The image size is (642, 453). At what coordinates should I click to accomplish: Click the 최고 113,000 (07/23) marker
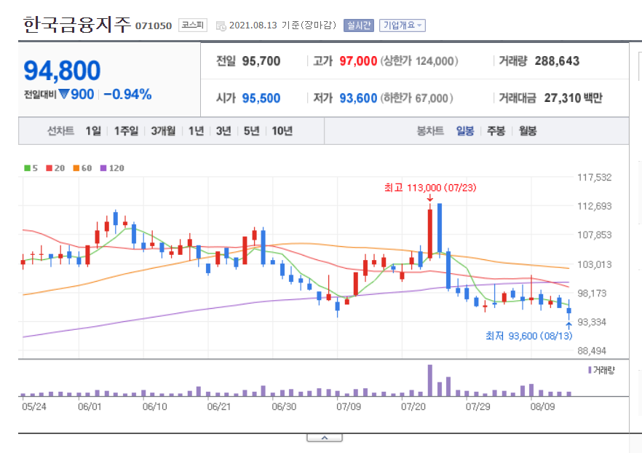coord(430,188)
